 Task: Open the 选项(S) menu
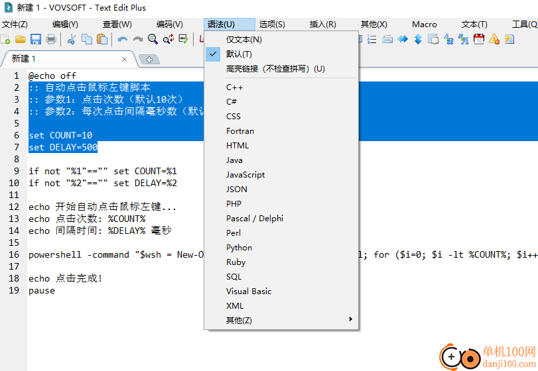click(x=272, y=25)
